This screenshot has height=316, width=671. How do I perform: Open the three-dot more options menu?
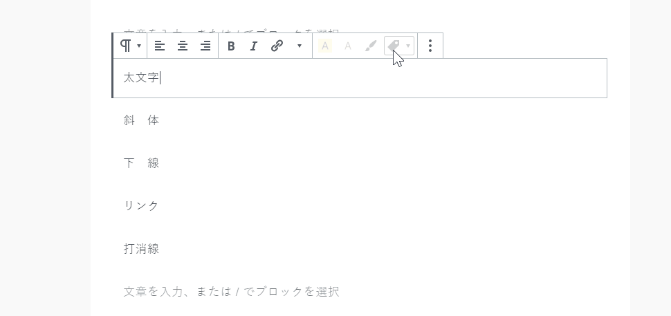coord(430,46)
